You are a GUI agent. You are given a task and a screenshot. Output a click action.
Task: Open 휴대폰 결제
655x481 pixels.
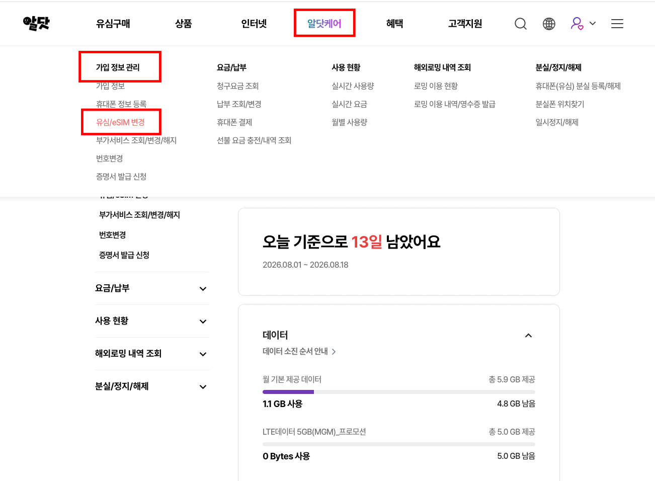pyautogui.click(x=234, y=122)
